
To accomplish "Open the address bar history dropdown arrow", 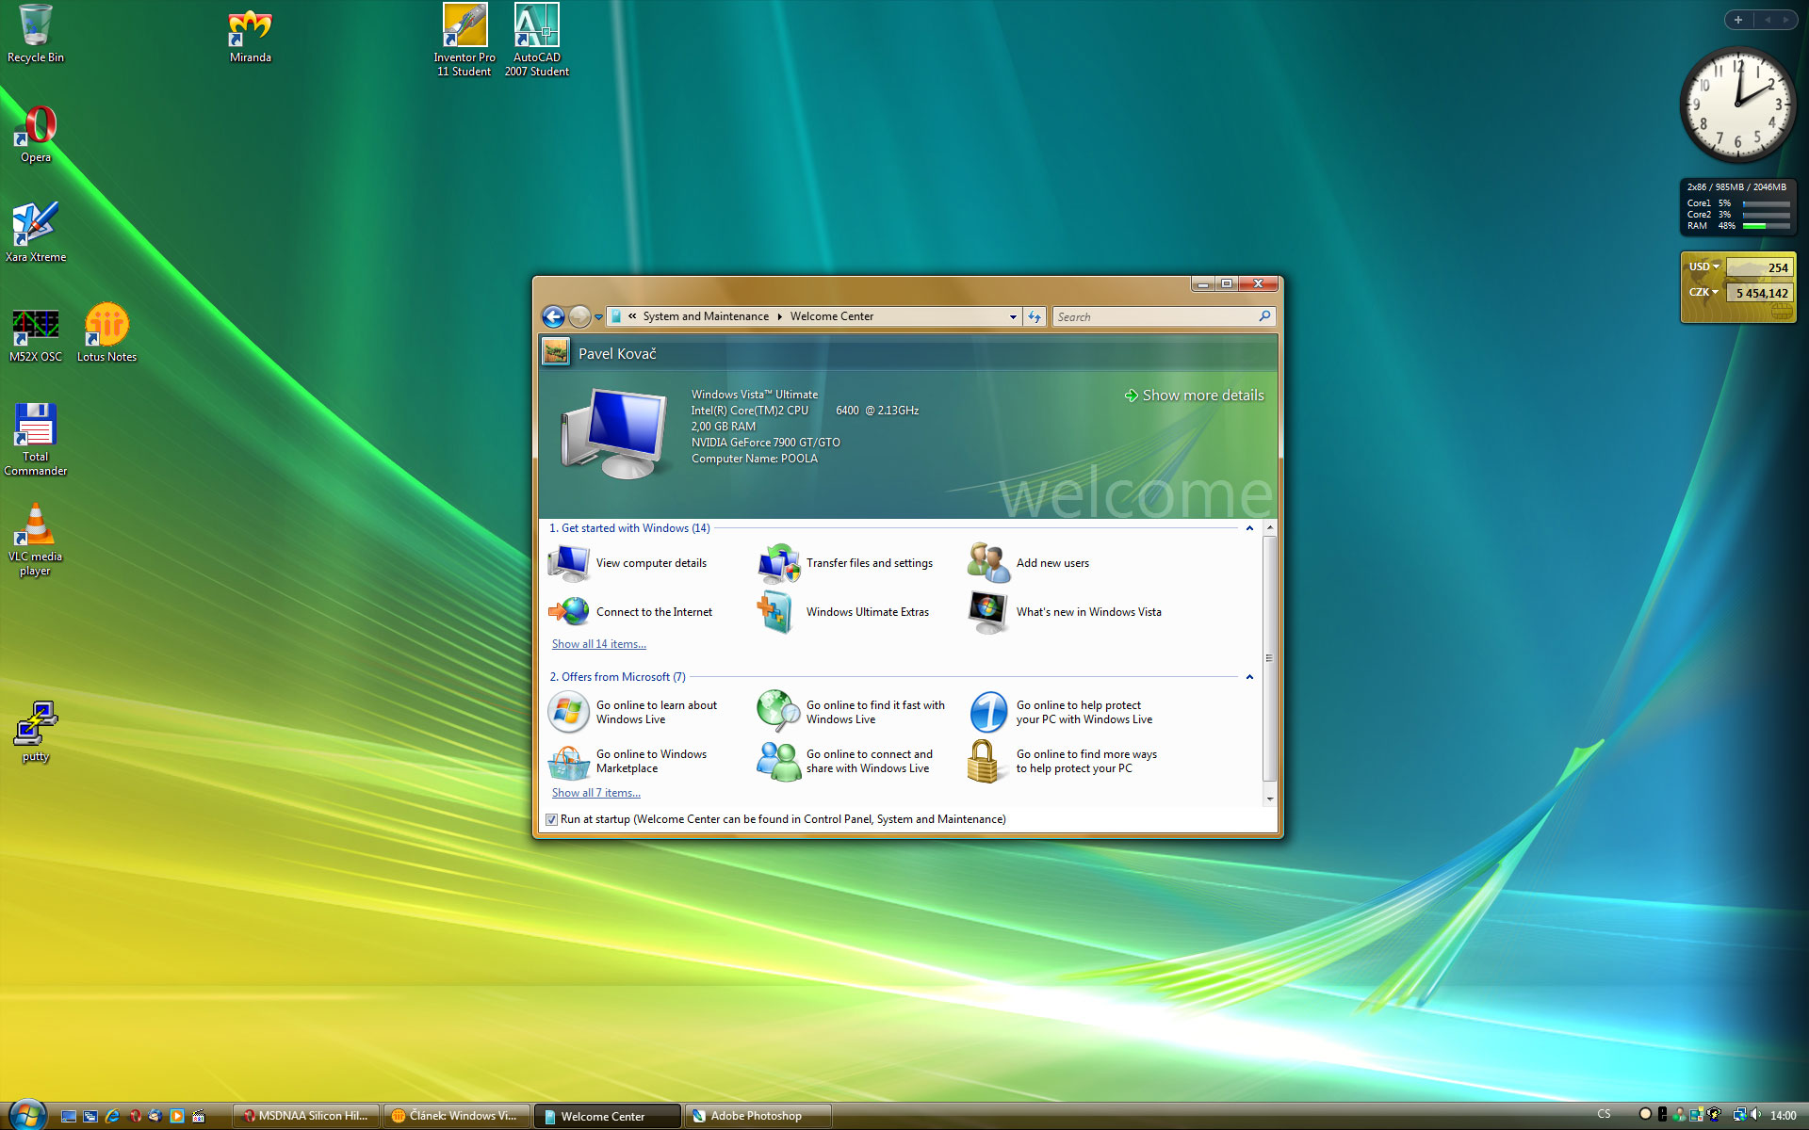I will click(1013, 317).
